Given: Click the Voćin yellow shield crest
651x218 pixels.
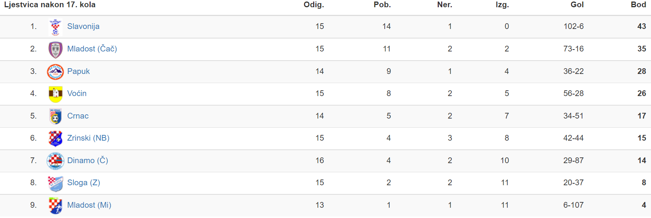Looking at the screenshot, I should pos(56,94).
